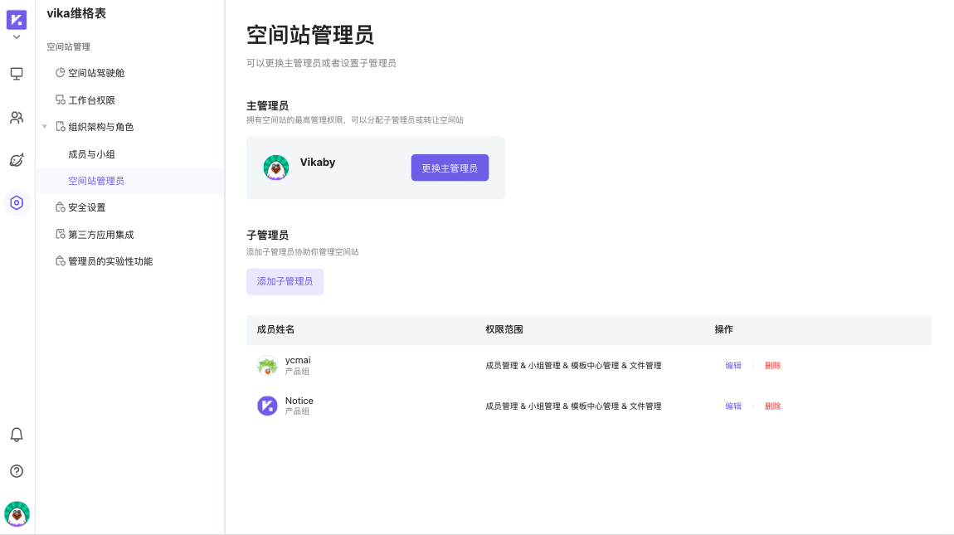Click the 更换主管理员 button
Viewport: 954px width, 535px height.
click(x=450, y=167)
